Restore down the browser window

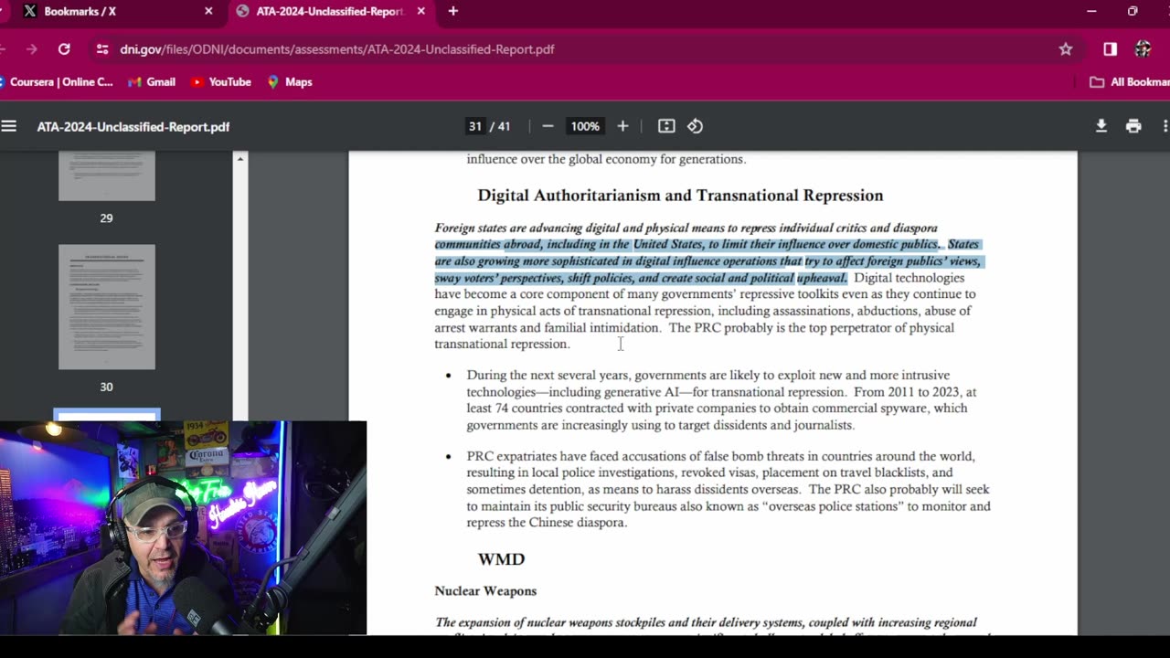[1133, 11]
